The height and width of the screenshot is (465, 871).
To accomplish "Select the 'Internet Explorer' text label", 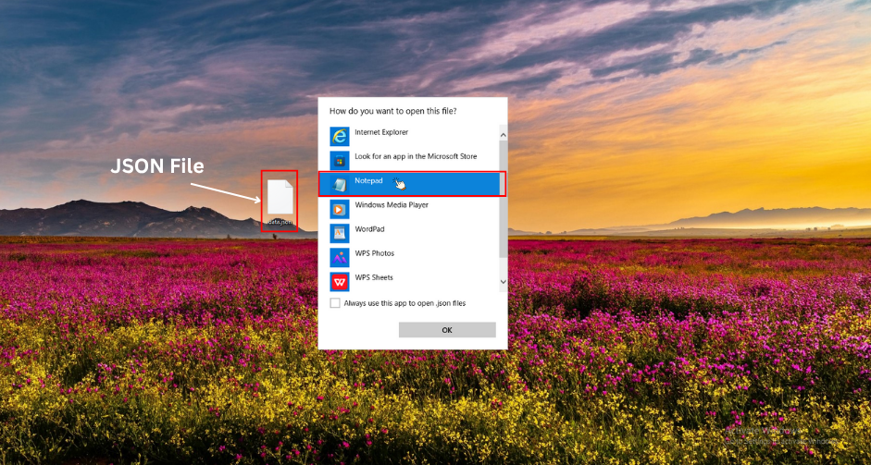I will pos(381,132).
